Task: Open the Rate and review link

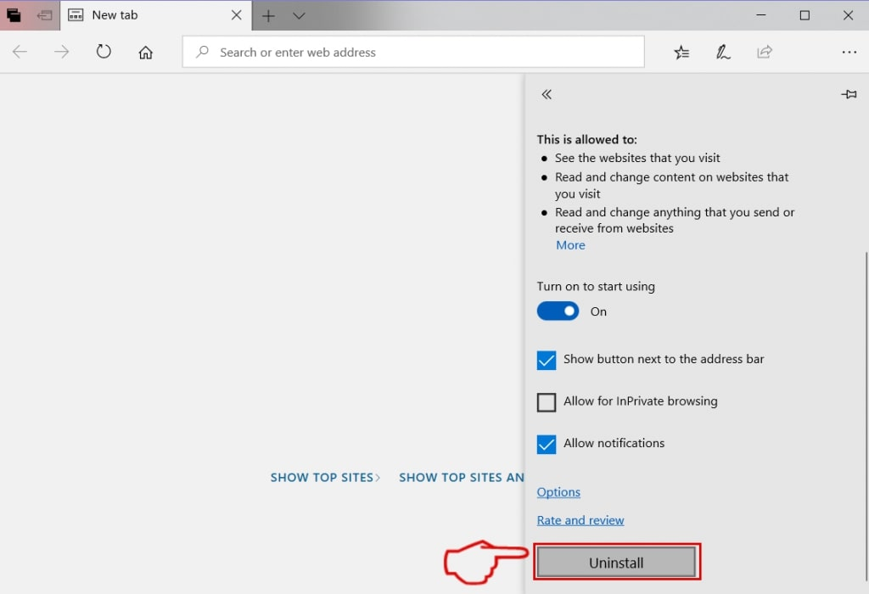Action: click(580, 520)
